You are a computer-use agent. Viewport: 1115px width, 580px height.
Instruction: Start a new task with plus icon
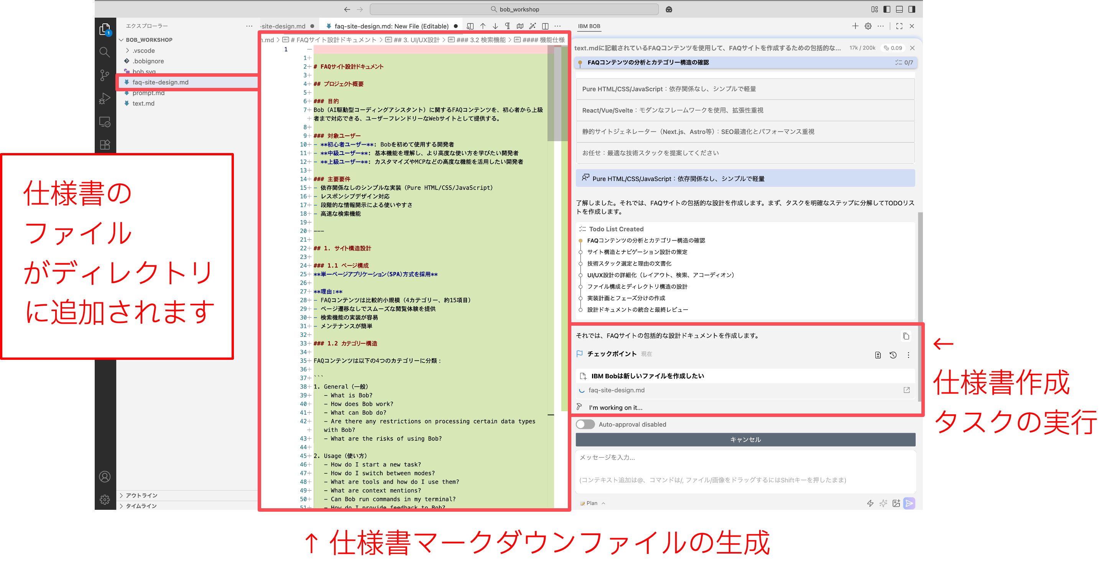(x=855, y=26)
